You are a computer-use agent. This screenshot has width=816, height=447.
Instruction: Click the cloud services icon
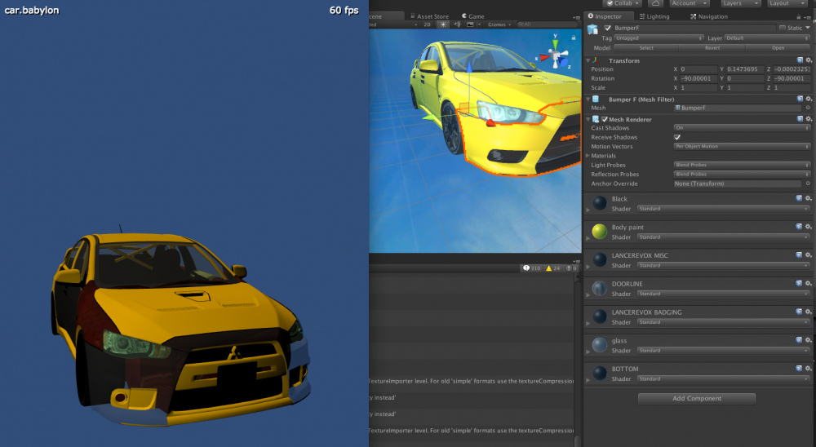(655, 3)
